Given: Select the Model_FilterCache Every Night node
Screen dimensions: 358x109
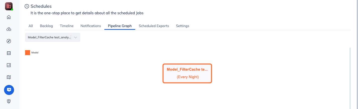Looking at the screenshot, I should pyautogui.click(x=187, y=73).
